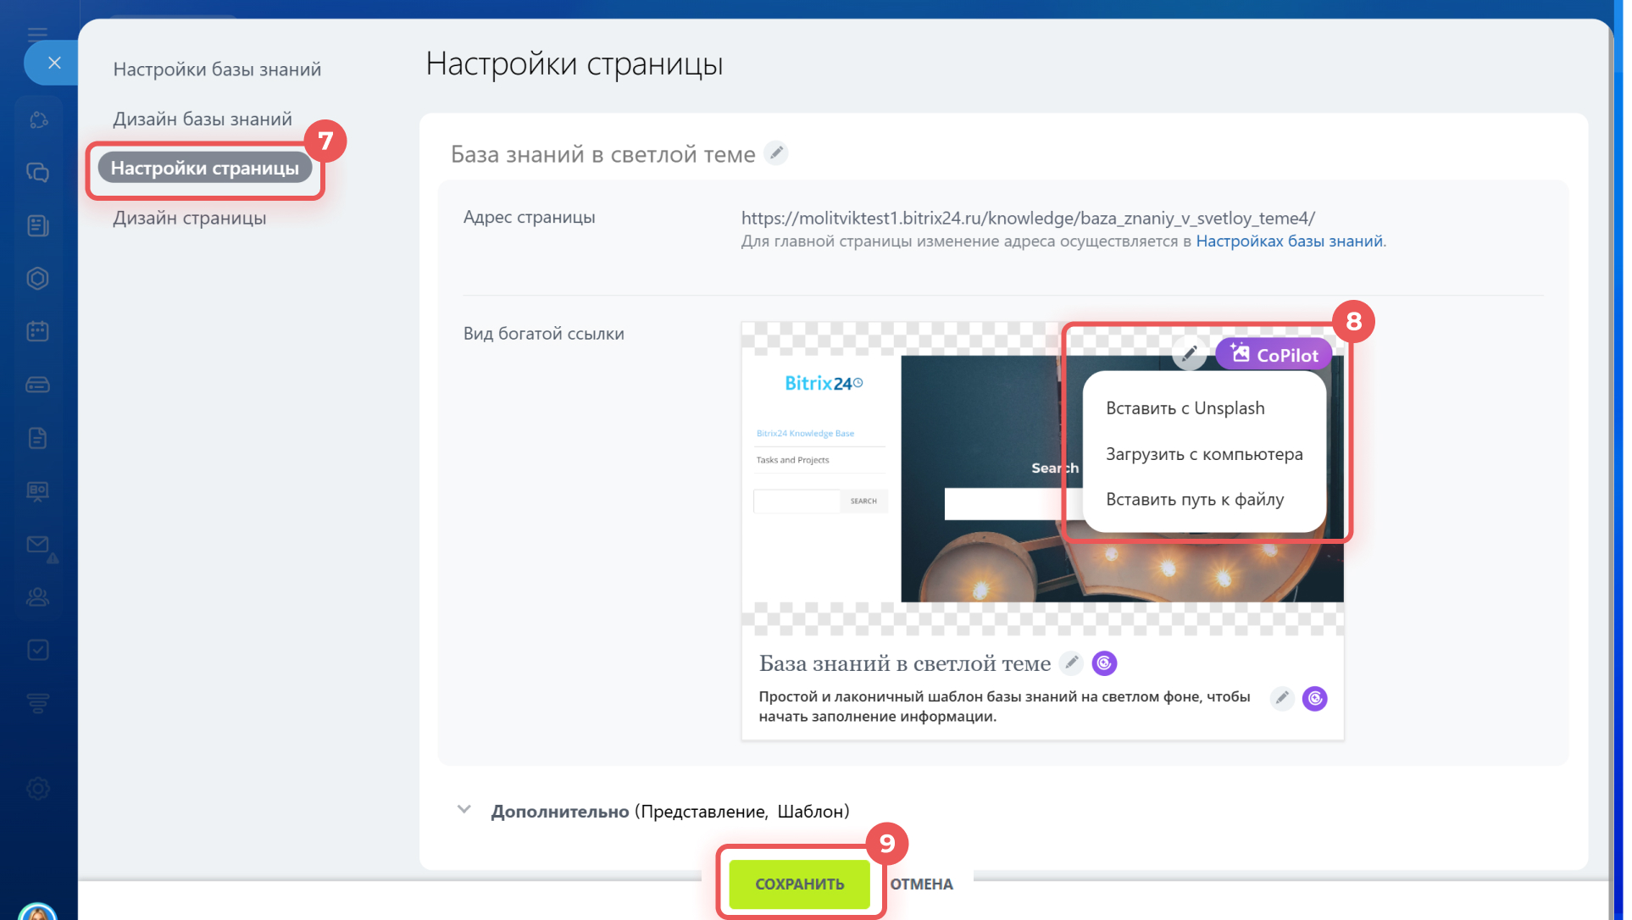This screenshot has width=1632, height=920.
Task: Close the settings slider panel
Action: pyautogui.click(x=54, y=63)
